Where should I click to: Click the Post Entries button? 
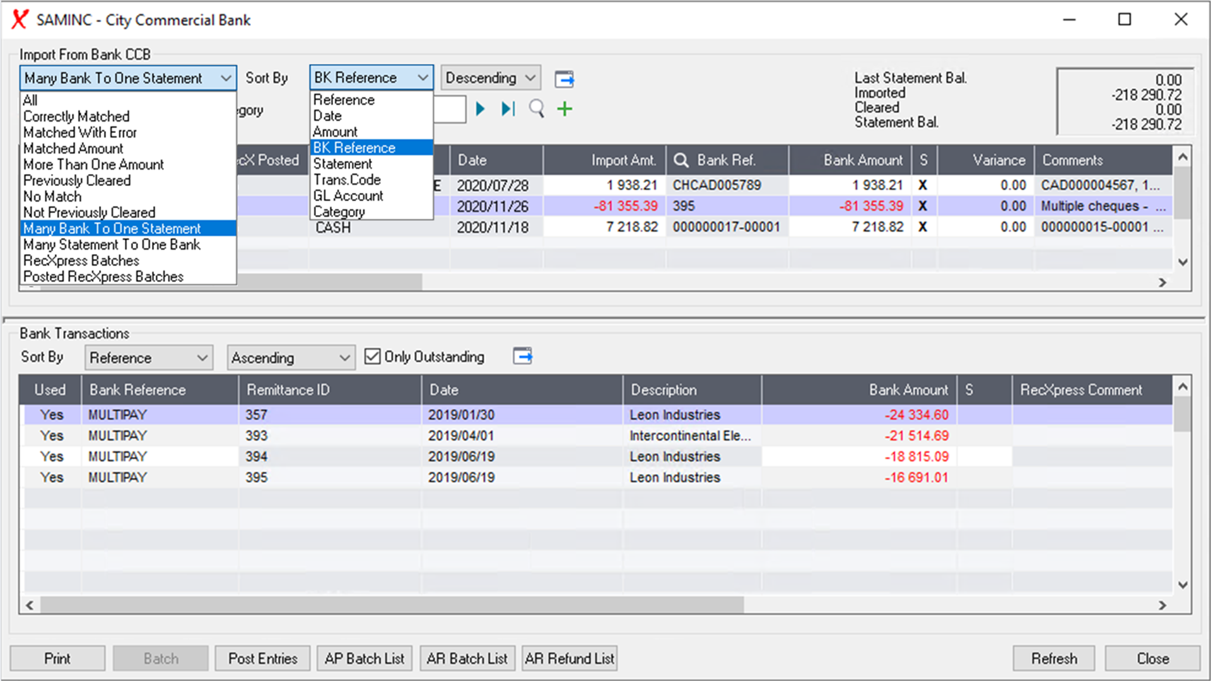(x=262, y=658)
